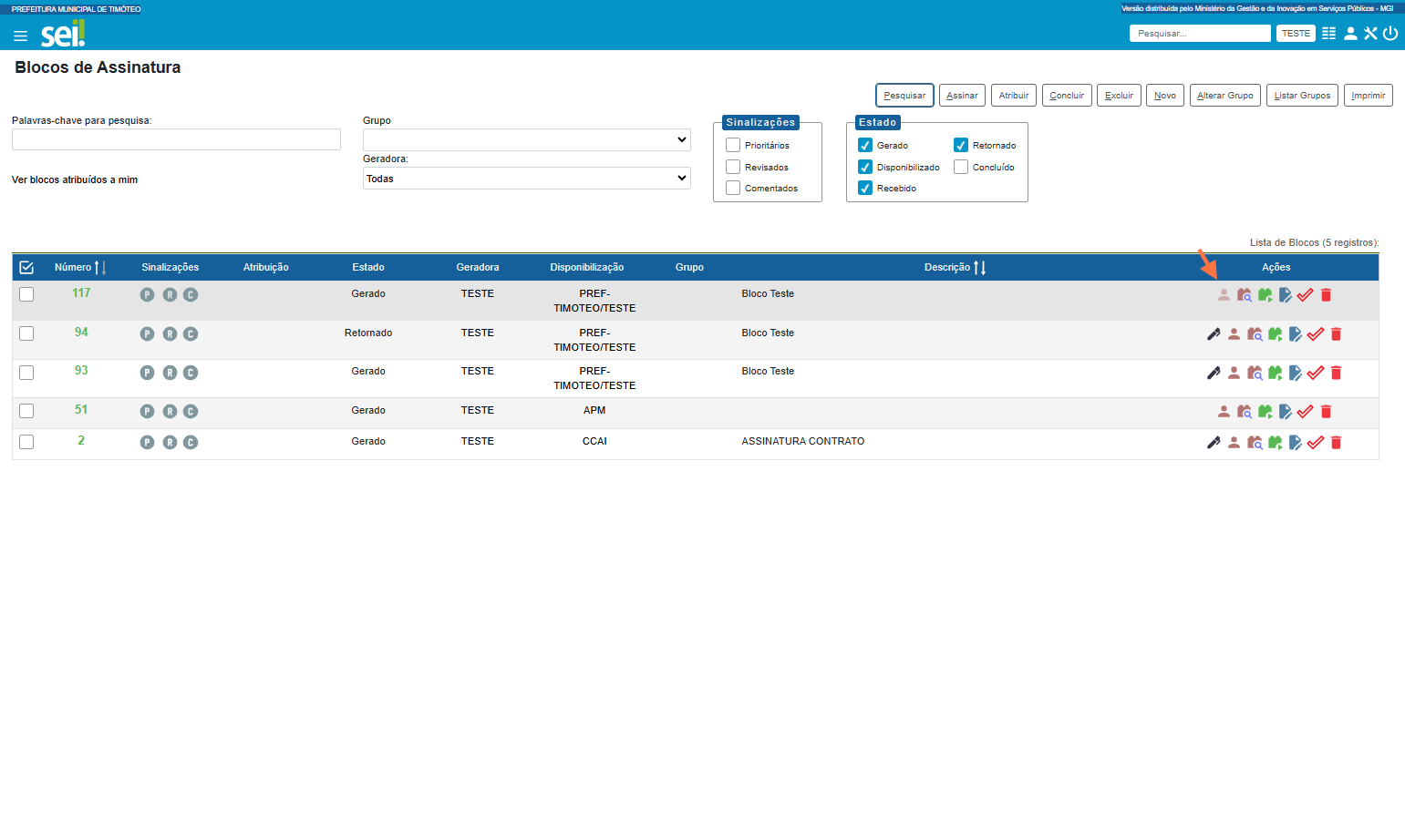Click the P priority flag of block 117
This screenshot has height=830, width=1405.
148,295
